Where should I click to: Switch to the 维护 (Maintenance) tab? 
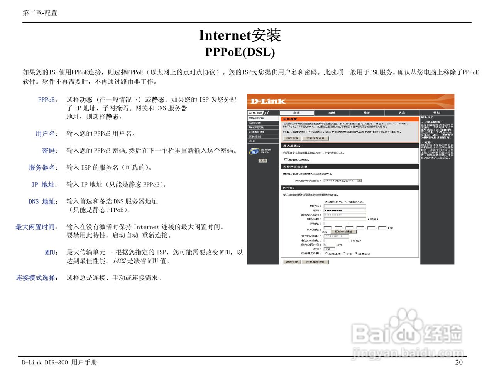point(367,112)
